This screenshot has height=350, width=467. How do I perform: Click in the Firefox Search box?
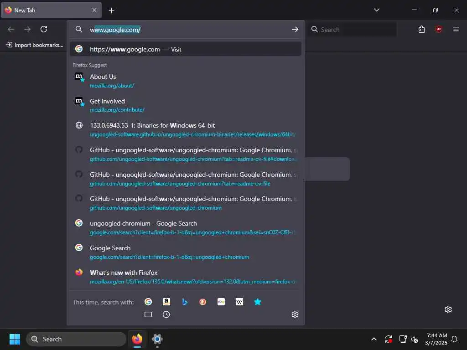[352, 30]
